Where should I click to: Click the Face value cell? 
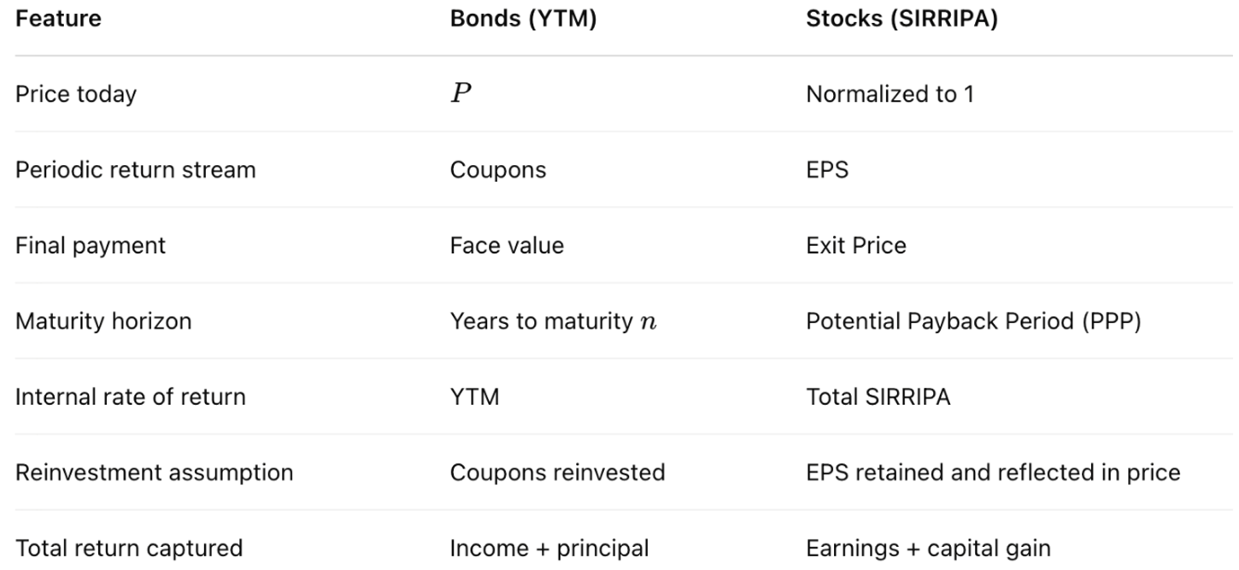point(507,245)
